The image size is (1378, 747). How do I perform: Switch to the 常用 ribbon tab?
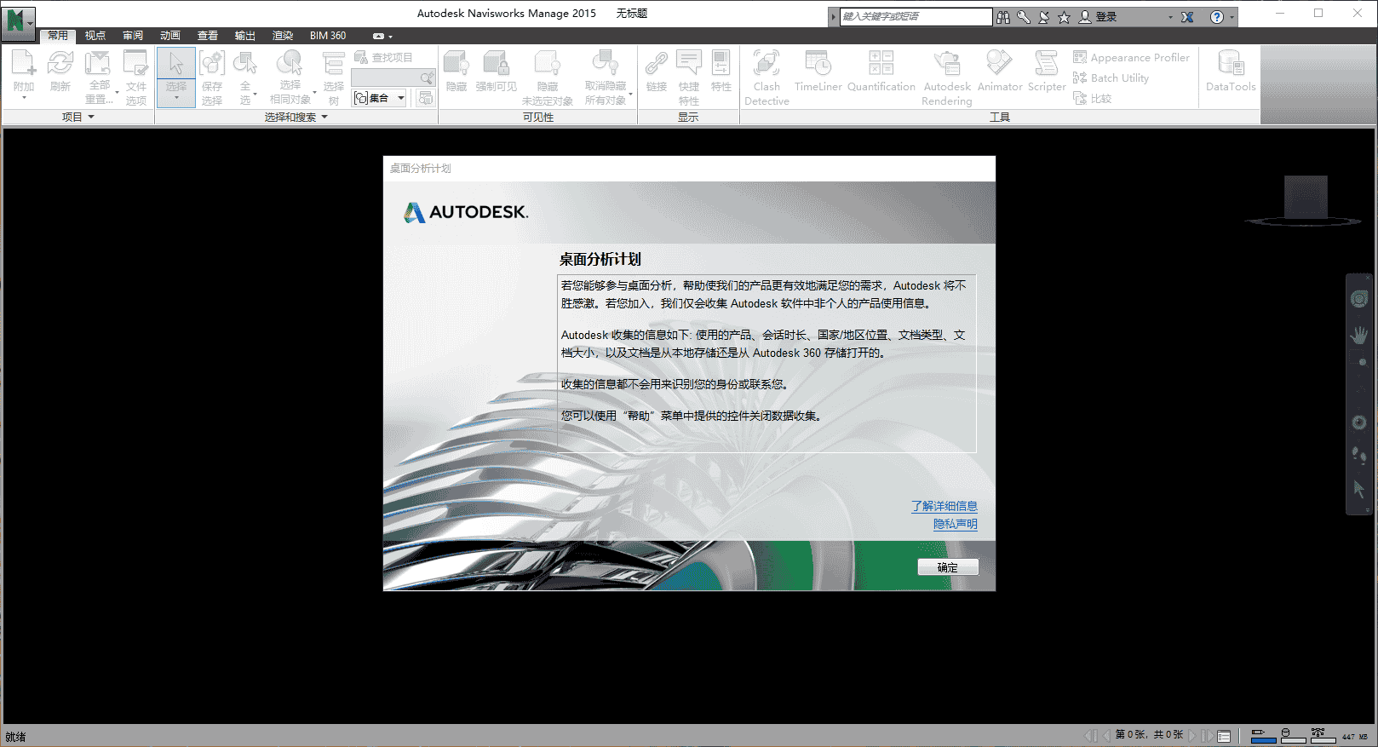click(58, 36)
